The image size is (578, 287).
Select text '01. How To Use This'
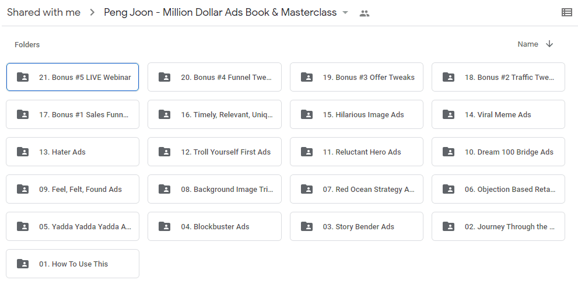point(73,264)
